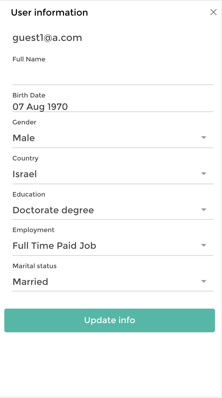Click the Education dropdown arrow
Image resolution: width=222 pixels, height=398 pixels.
tap(204, 210)
